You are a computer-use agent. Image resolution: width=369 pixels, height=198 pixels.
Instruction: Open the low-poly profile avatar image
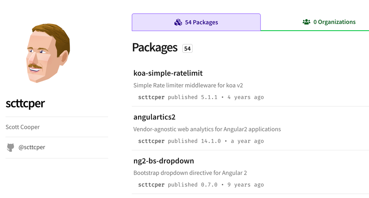pyautogui.click(x=48, y=53)
